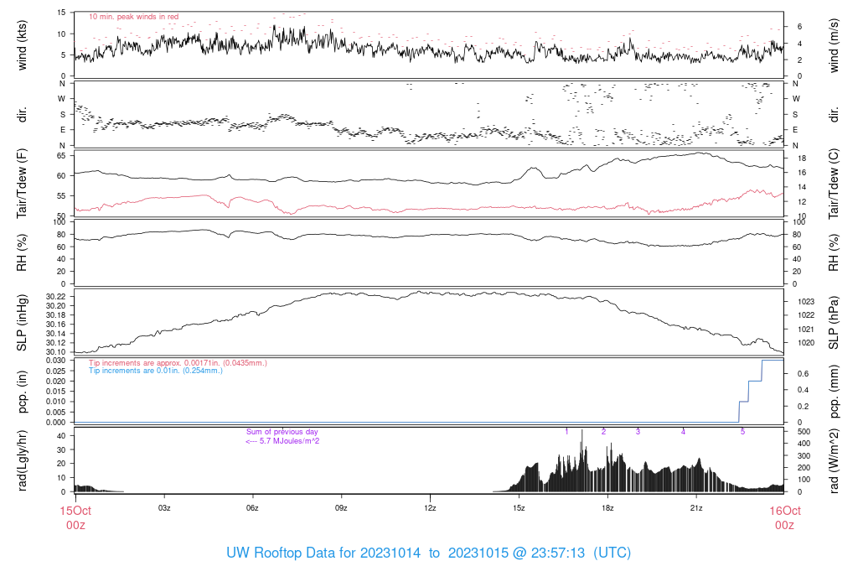Click the 12z time axis label
The width and height of the screenshot is (858, 587).
430,508
